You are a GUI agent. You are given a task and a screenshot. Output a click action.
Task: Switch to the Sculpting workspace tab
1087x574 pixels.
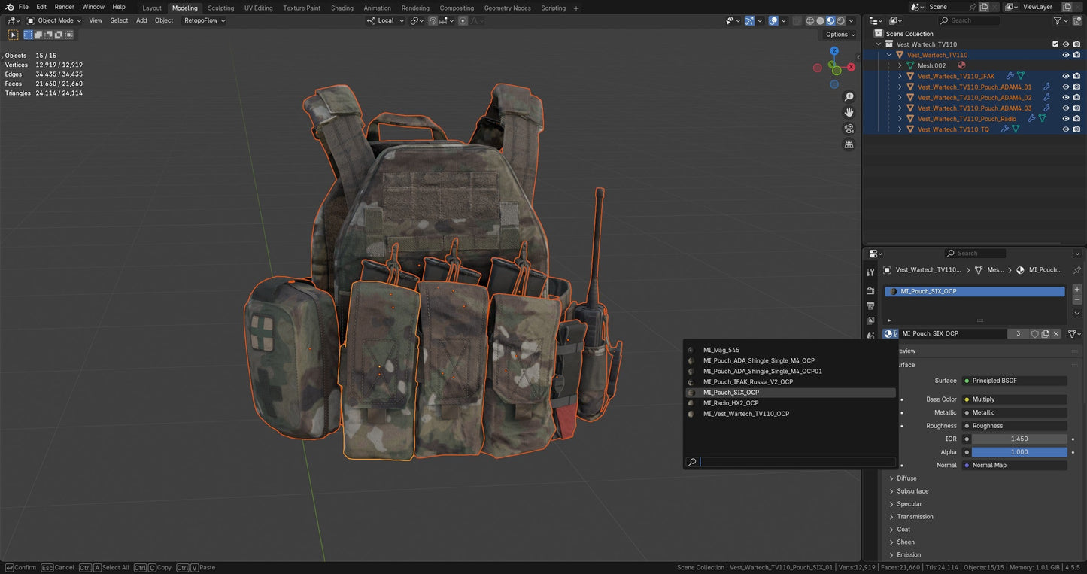click(220, 8)
